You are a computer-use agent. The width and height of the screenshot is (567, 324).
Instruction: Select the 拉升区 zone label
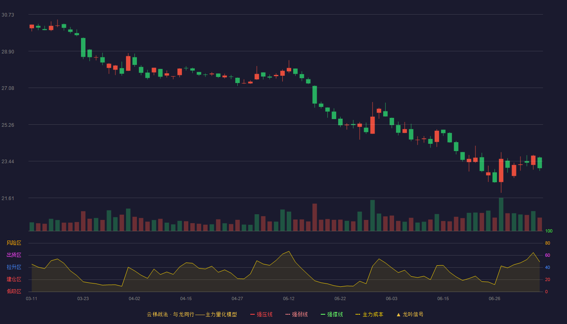[14, 267]
